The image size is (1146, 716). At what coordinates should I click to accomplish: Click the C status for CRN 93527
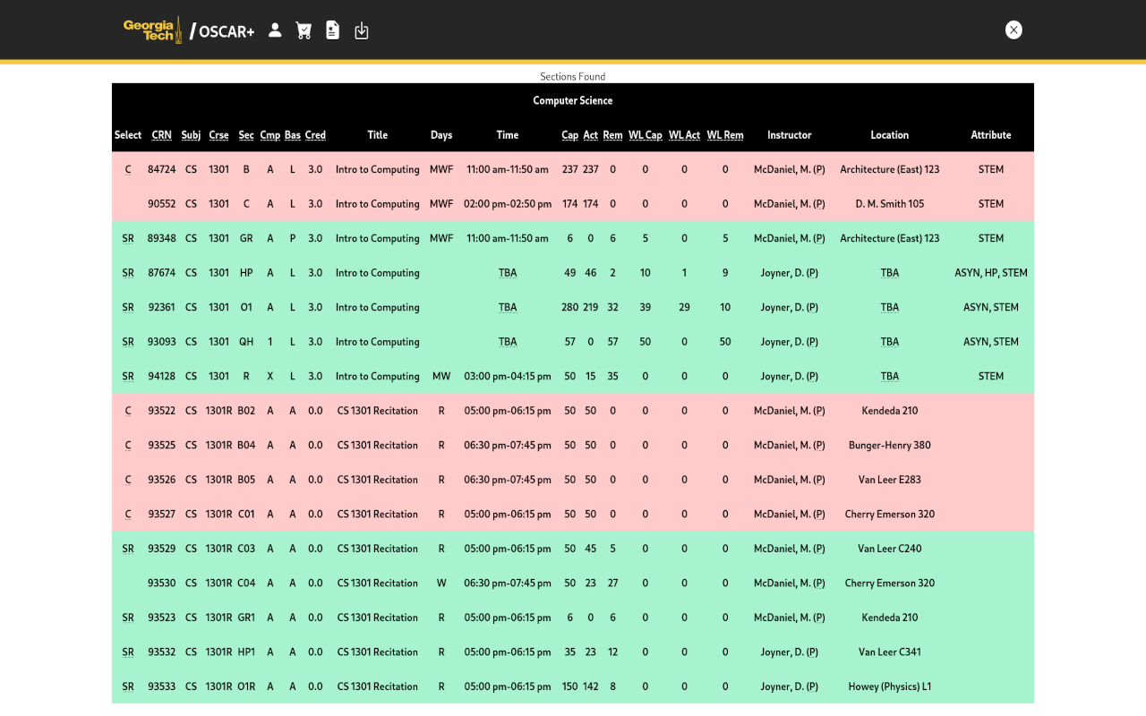click(128, 514)
